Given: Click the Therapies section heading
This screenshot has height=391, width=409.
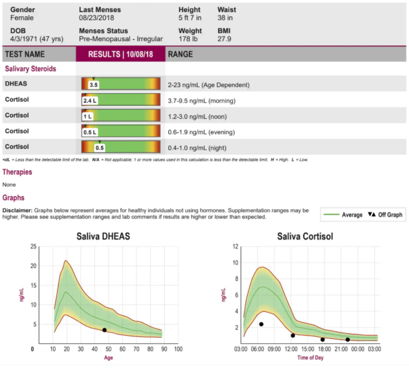Looking at the screenshot, I should [x=17, y=172].
